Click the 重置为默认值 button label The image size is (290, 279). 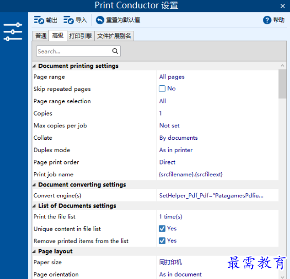pos(123,20)
